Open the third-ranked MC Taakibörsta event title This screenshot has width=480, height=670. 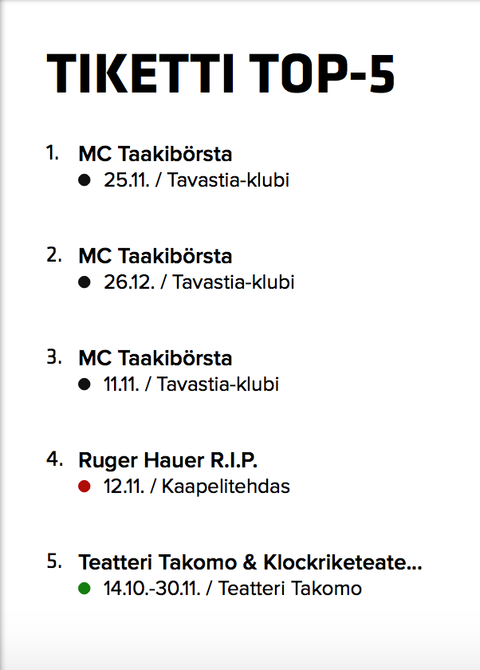[x=155, y=359]
